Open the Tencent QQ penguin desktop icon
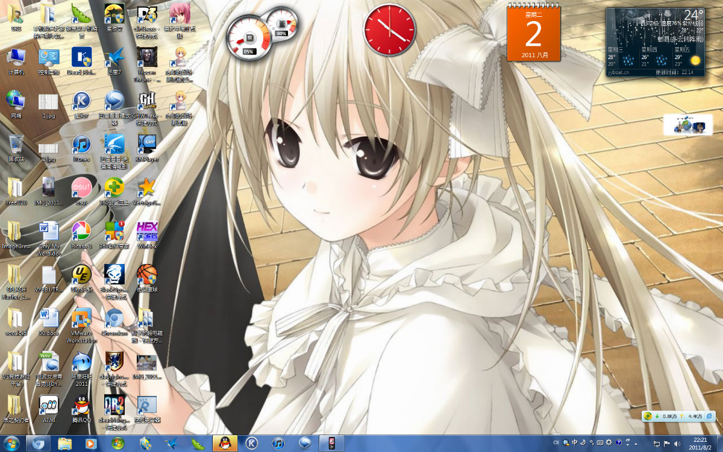The height and width of the screenshot is (452, 723). (81, 407)
